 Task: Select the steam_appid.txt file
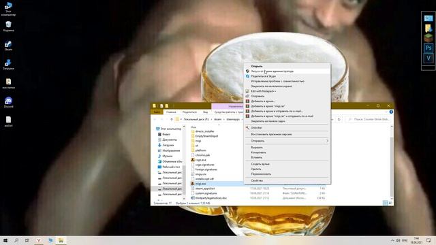(203, 189)
